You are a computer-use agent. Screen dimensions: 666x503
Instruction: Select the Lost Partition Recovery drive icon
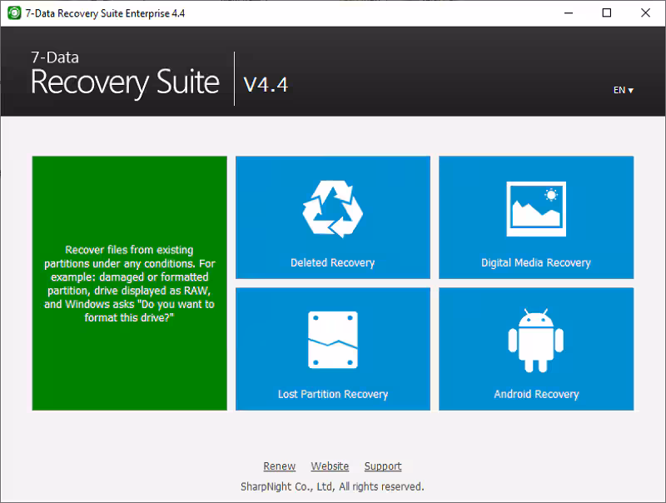coord(332,340)
